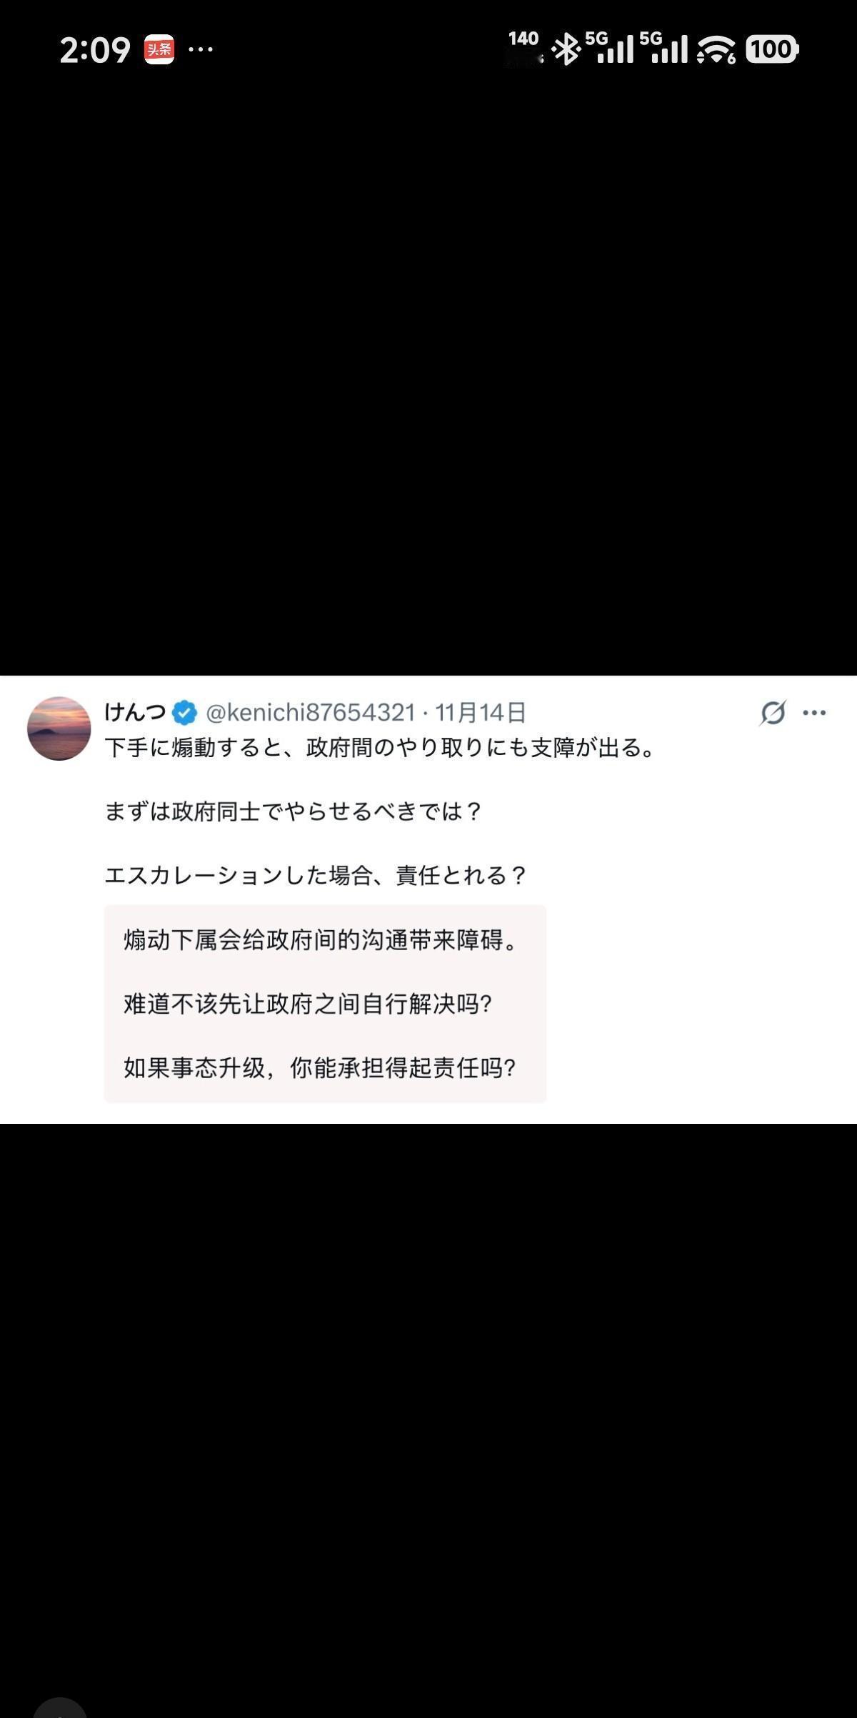Open the @kenichi87654321 handle link
This screenshot has width=857, height=1718.
click(310, 713)
